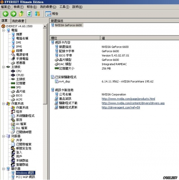The width and height of the screenshot is (179, 180).
Task: Click the 裝置描述 list header
Action: [114, 21]
